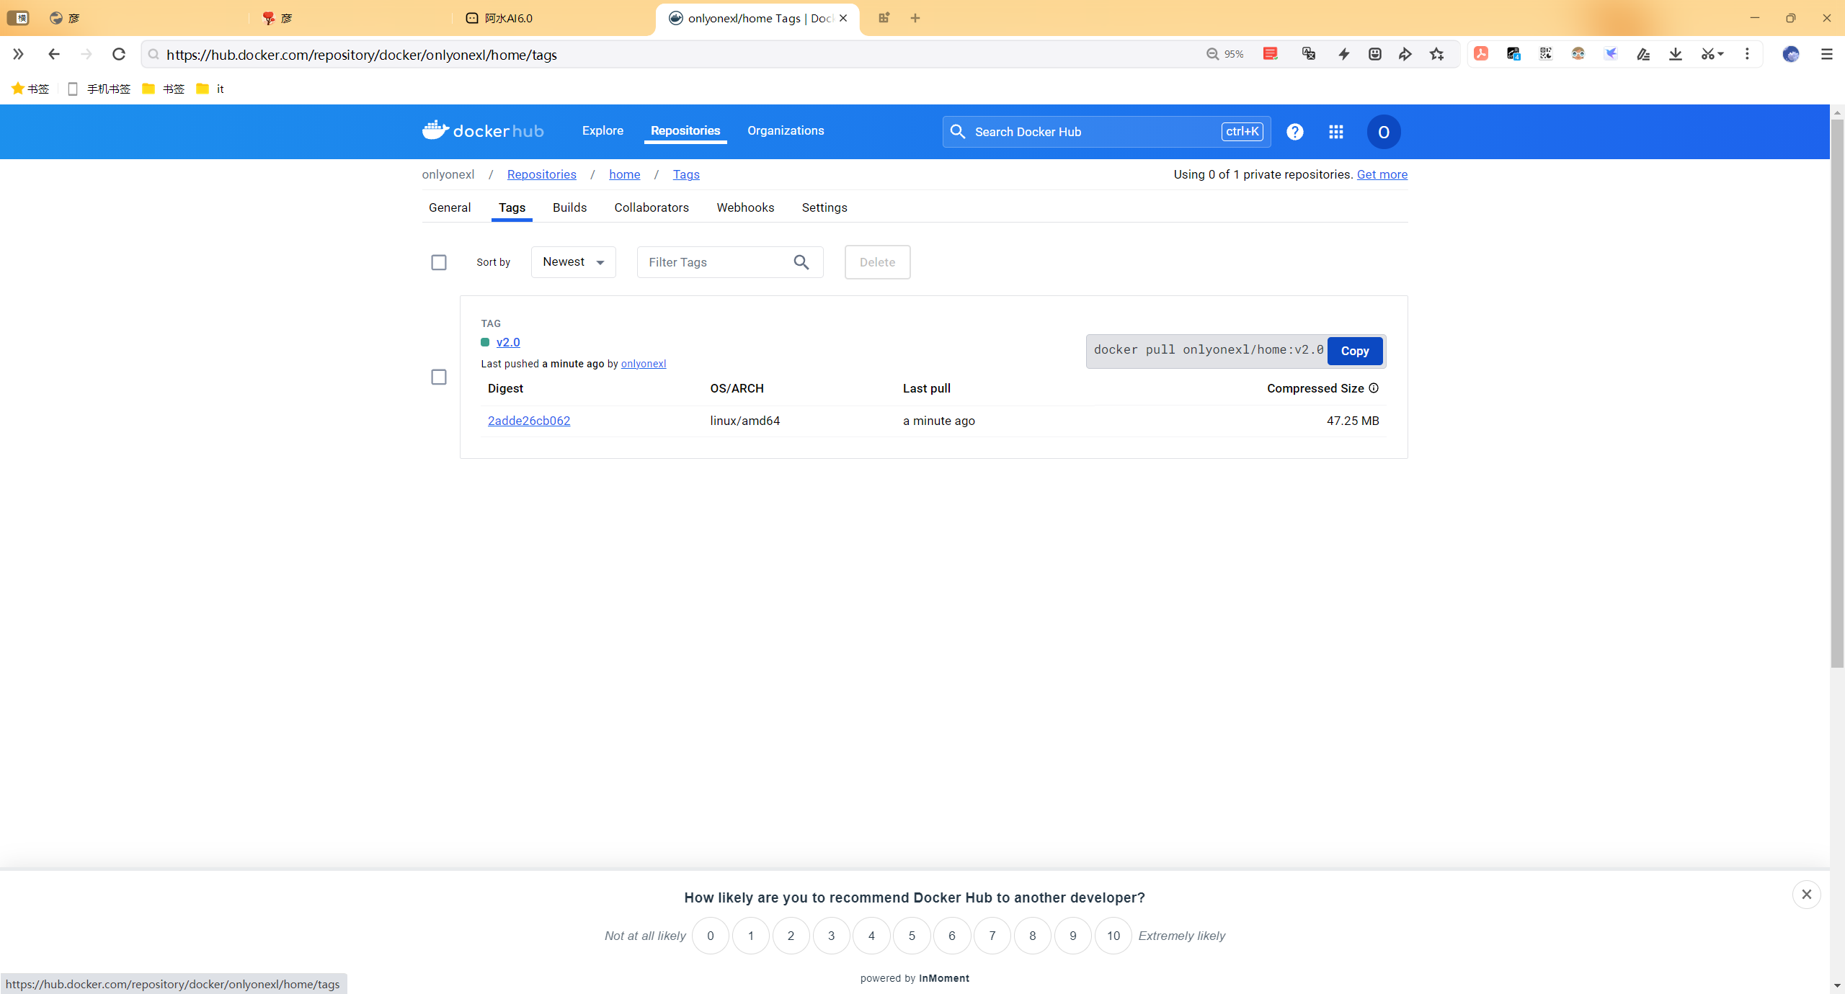Image resolution: width=1845 pixels, height=994 pixels.
Task: Click the browser back arrow
Action: [53, 54]
